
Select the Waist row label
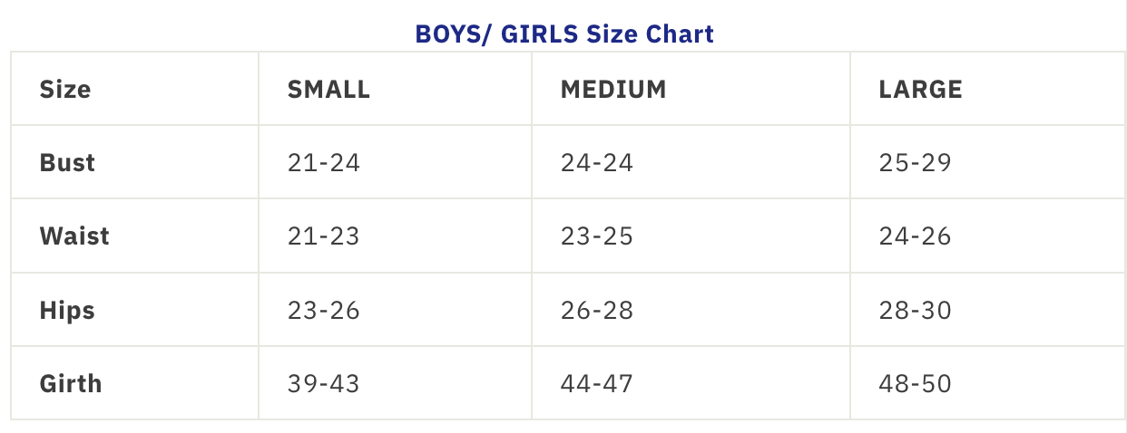tap(74, 236)
